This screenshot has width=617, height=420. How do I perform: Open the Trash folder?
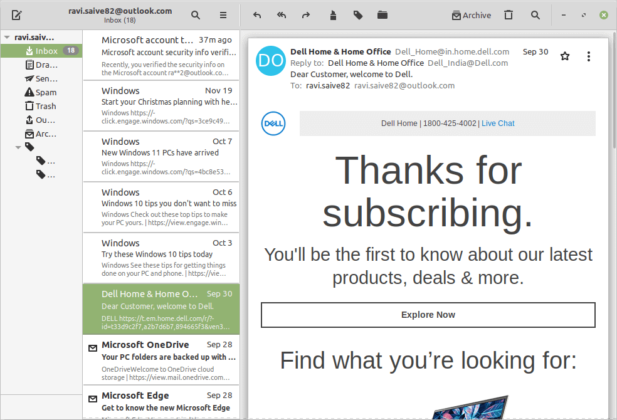click(41, 106)
